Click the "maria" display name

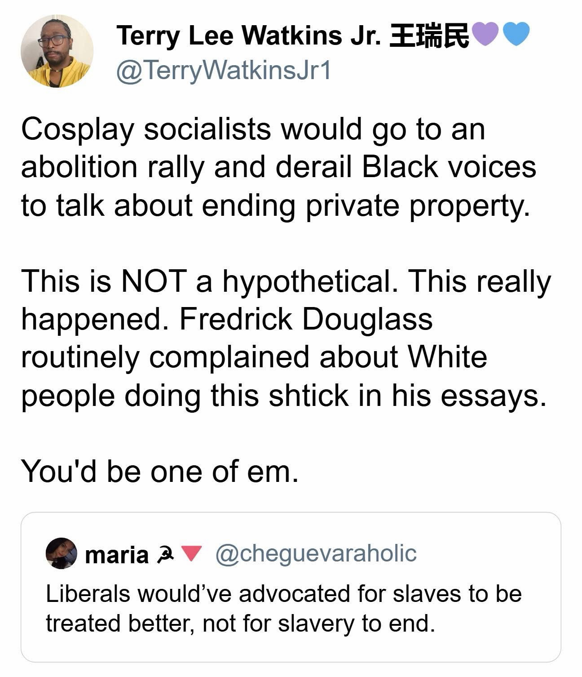117,554
